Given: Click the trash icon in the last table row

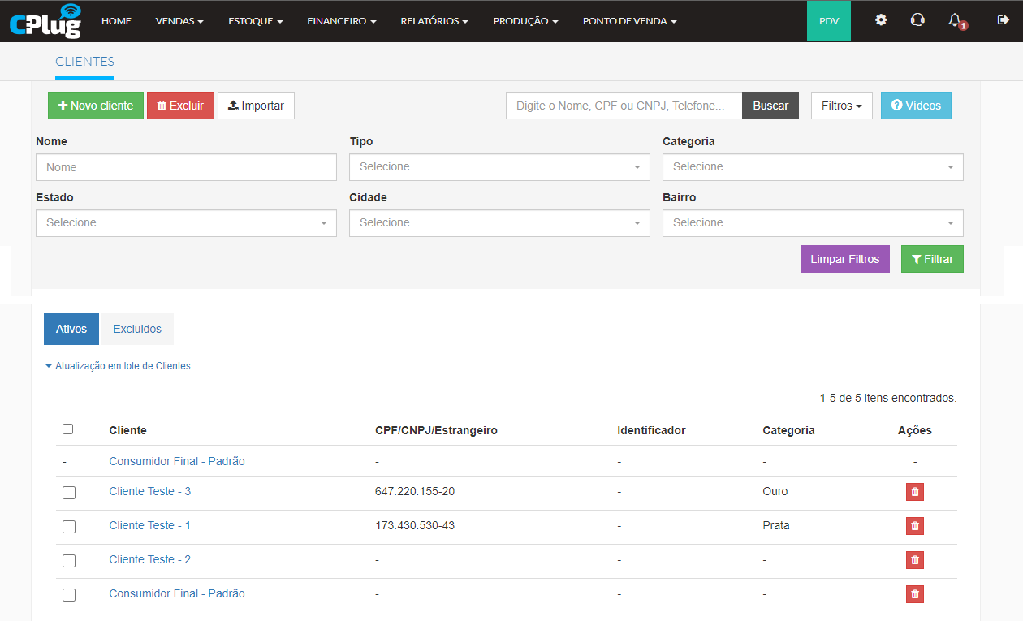Looking at the screenshot, I should click(915, 594).
